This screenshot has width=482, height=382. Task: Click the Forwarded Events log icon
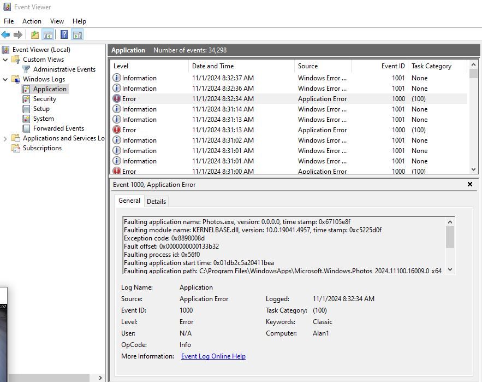pyautogui.click(x=26, y=128)
